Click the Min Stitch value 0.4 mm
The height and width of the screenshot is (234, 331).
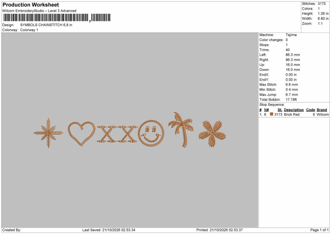point(292,89)
